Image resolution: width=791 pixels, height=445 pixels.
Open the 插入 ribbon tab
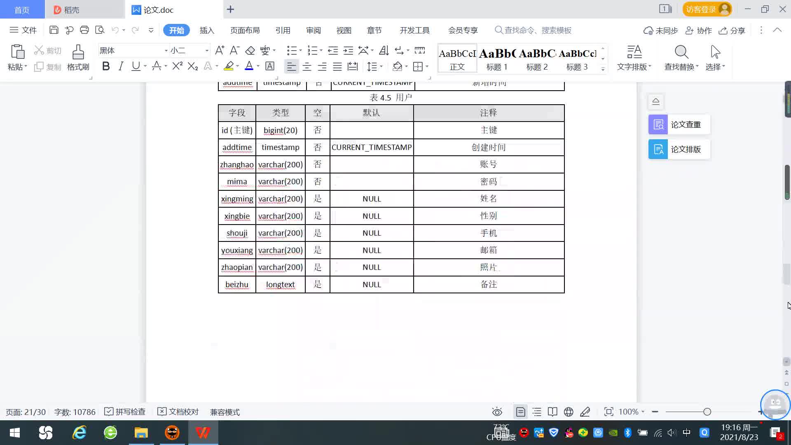(207, 30)
